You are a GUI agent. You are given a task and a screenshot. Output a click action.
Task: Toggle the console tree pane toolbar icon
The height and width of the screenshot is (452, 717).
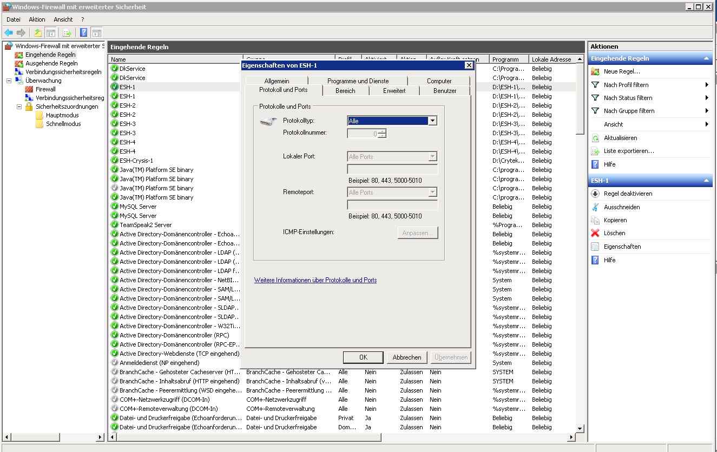[x=51, y=33]
